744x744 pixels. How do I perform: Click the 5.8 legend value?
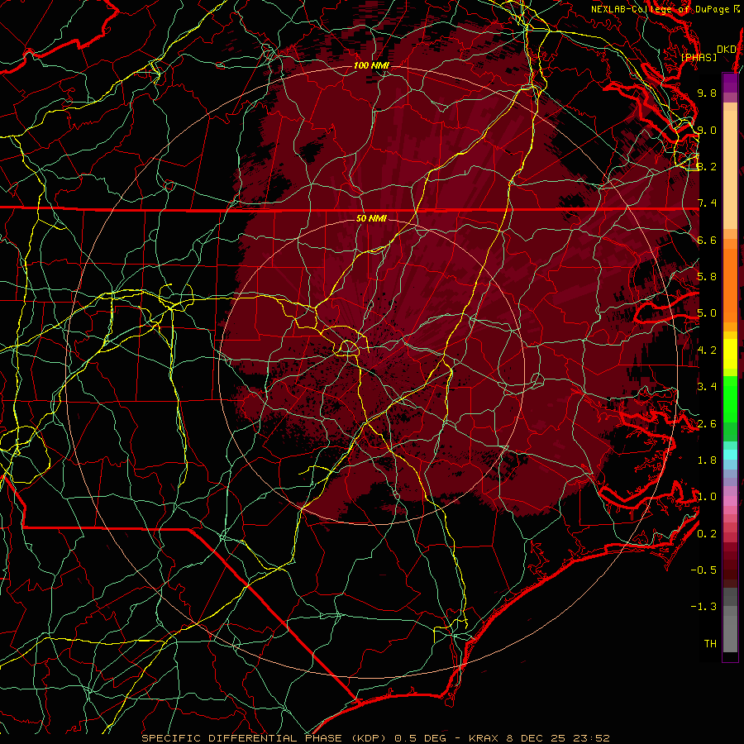click(707, 277)
